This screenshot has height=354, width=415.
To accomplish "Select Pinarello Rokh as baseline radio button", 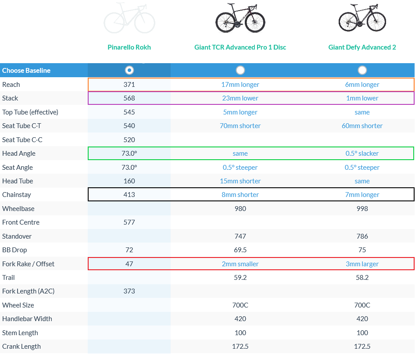I will tap(129, 70).
